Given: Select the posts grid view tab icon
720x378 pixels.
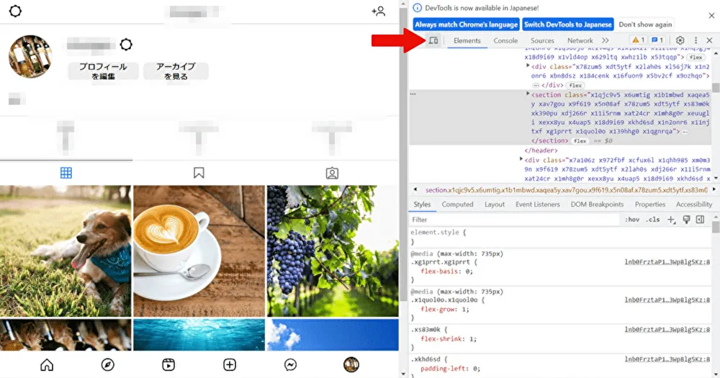Looking at the screenshot, I should 66,173.
